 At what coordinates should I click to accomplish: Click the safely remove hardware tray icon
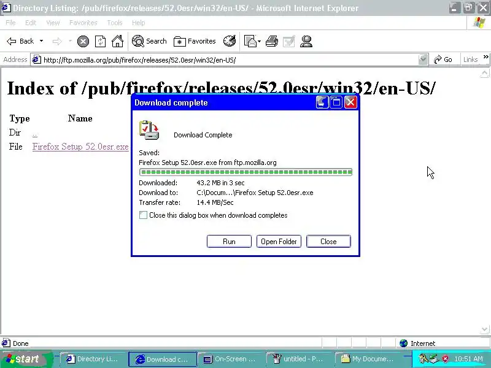coord(435,359)
